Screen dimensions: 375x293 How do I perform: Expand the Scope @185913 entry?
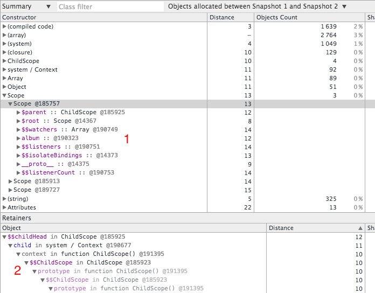(x=10, y=182)
